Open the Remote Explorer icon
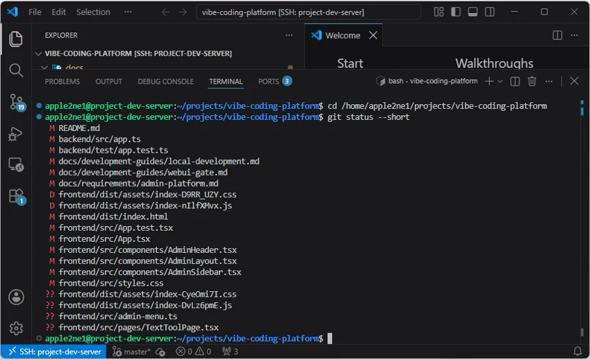 pos(16,164)
